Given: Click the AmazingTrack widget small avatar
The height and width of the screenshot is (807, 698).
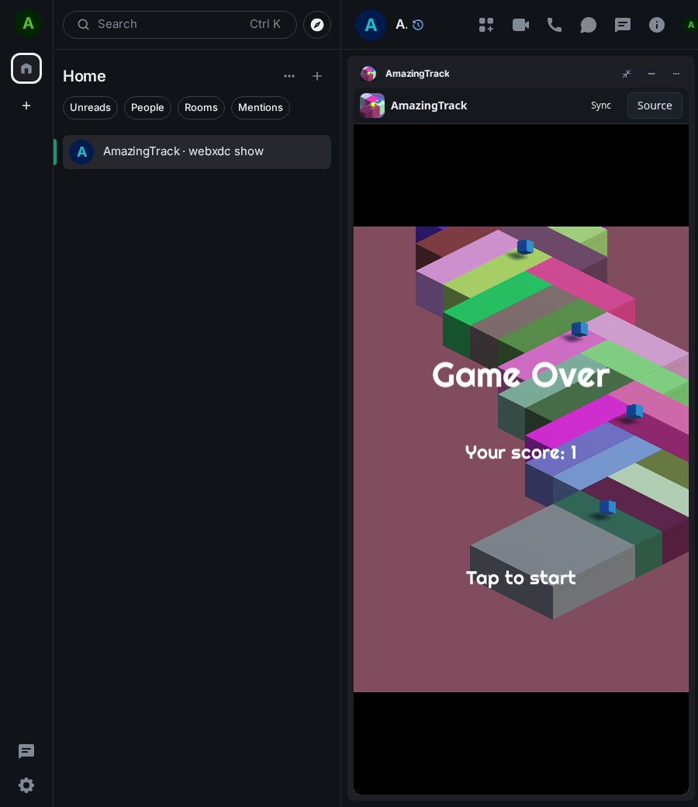Looking at the screenshot, I should [x=368, y=74].
